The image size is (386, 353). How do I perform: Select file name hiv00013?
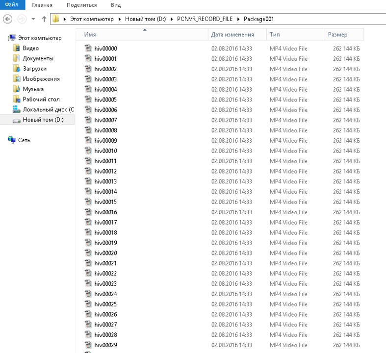(105, 181)
